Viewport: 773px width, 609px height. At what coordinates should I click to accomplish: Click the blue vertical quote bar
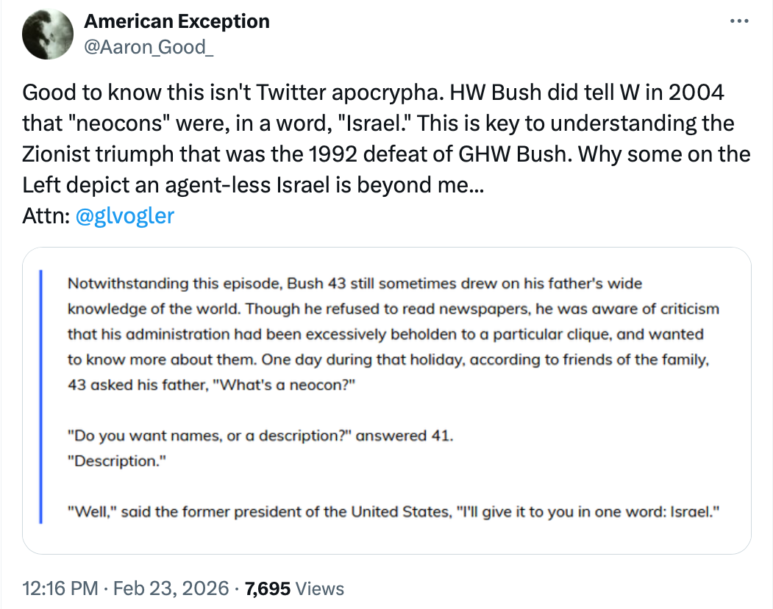41,397
